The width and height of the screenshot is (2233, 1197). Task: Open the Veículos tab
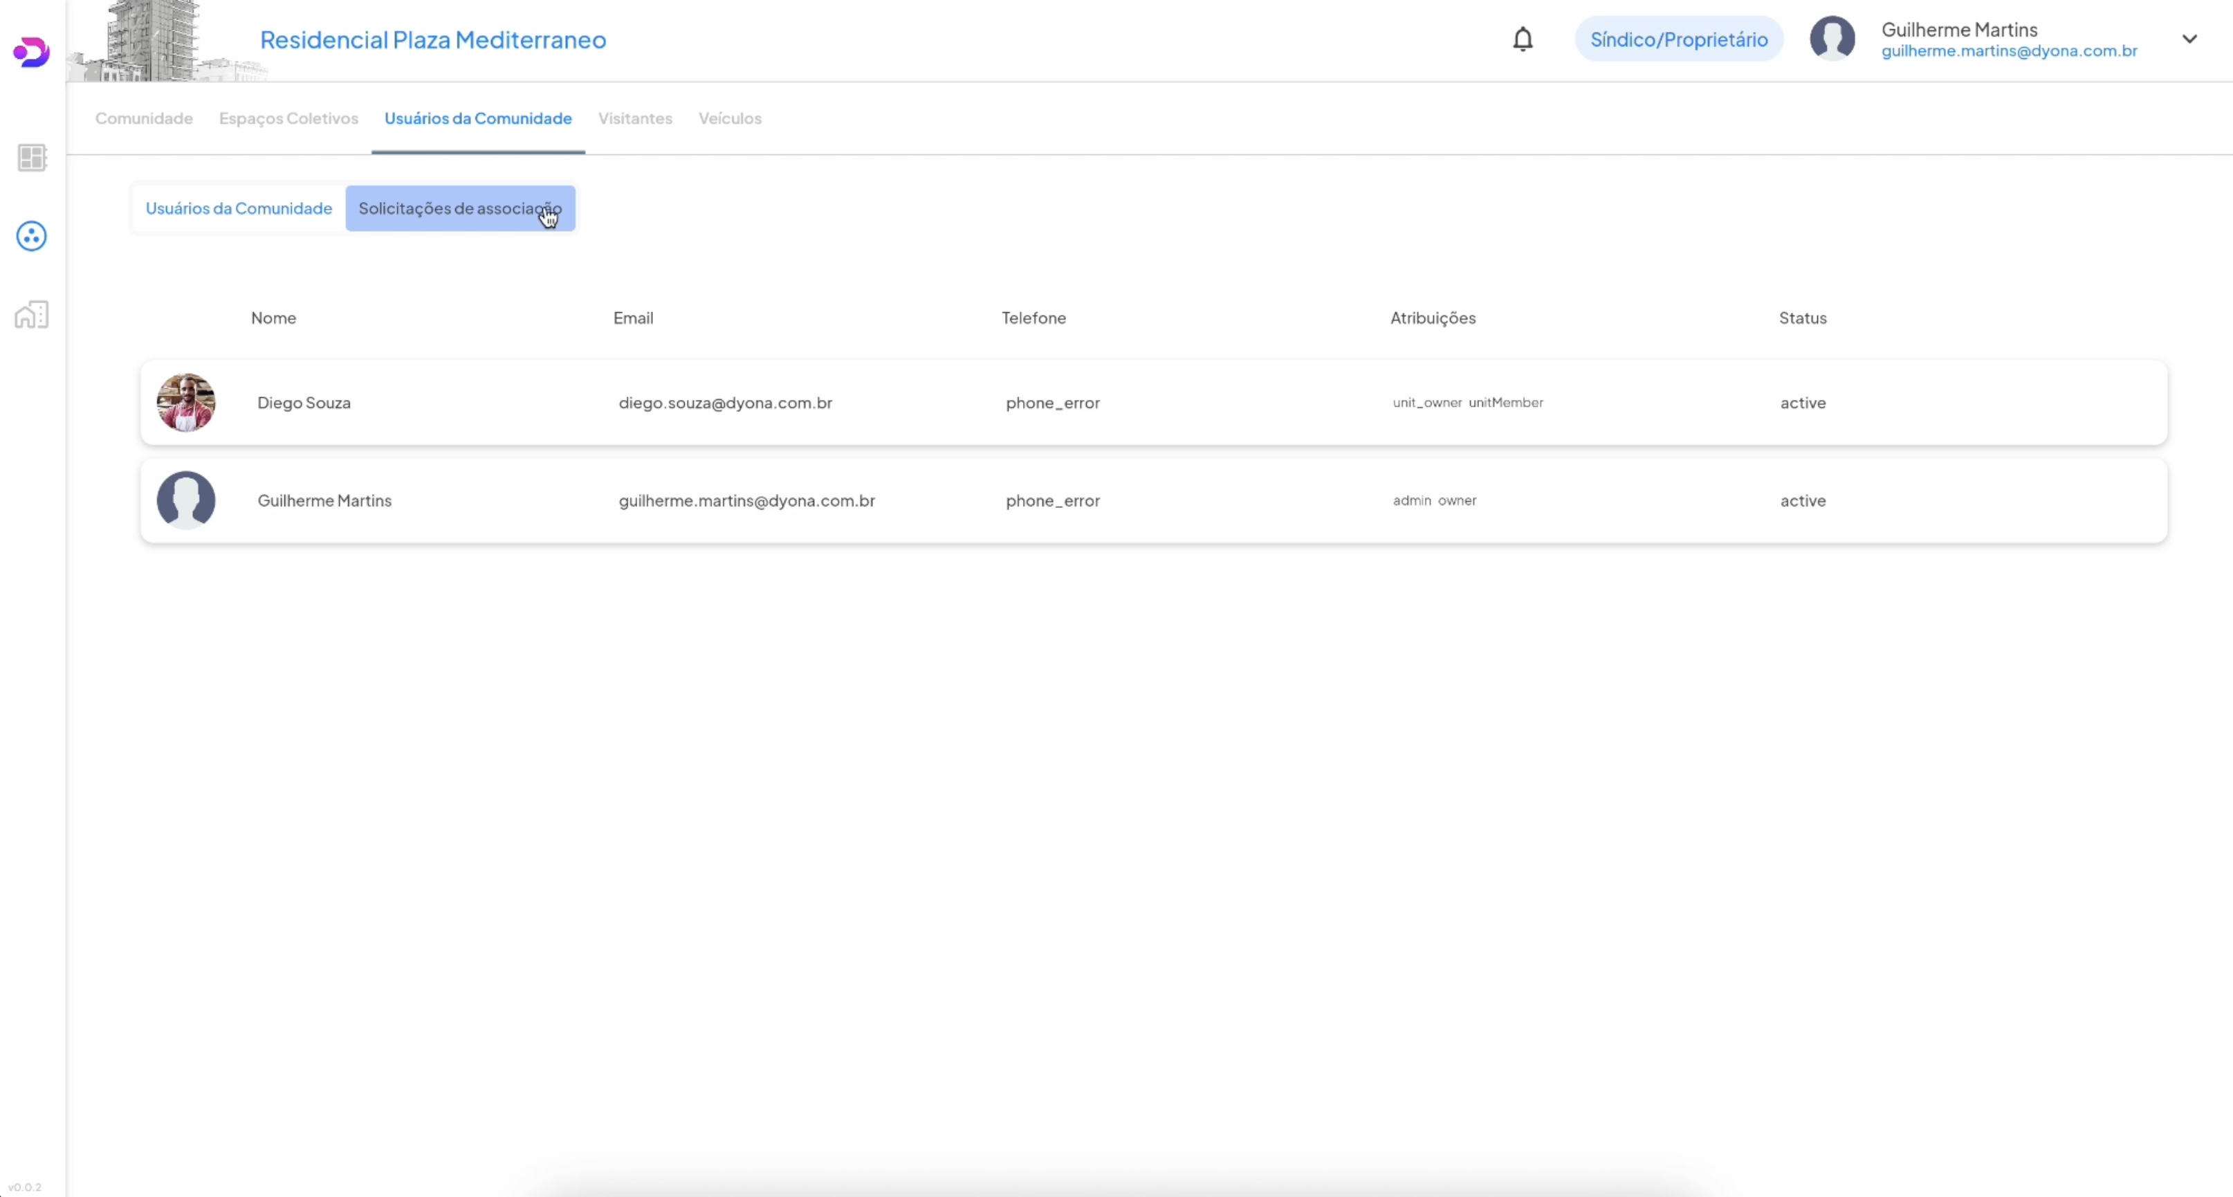[x=729, y=119]
